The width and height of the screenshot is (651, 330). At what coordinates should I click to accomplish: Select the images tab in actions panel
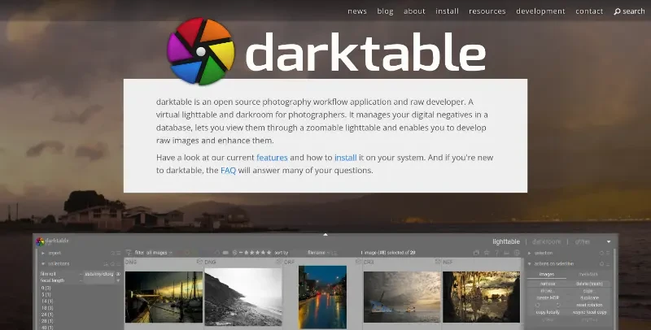pyautogui.click(x=547, y=274)
